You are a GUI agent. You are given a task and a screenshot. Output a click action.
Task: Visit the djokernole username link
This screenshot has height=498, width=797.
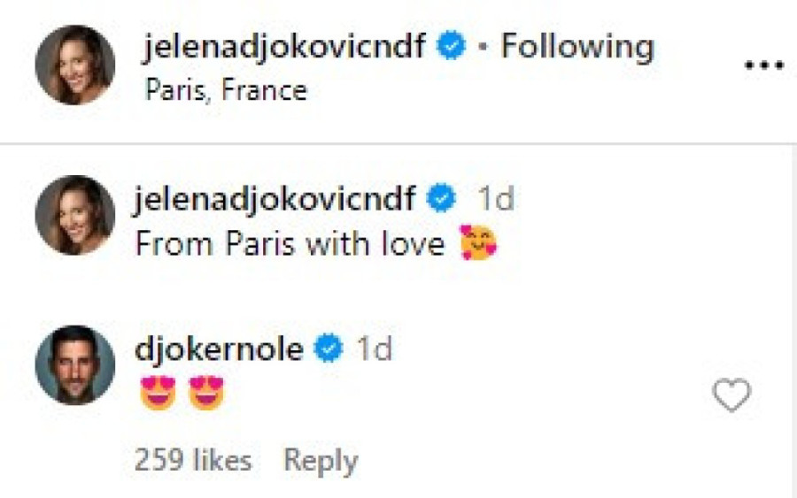pos(219,349)
